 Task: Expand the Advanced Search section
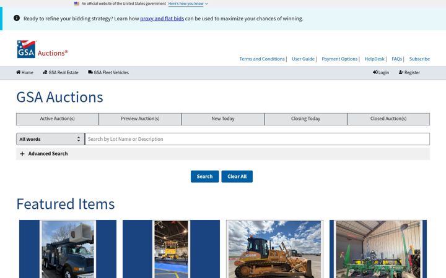tap(223, 154)
